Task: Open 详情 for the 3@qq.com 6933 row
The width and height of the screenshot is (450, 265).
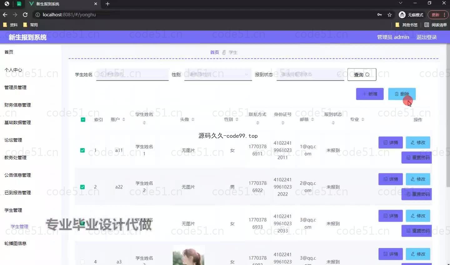Action: (x=391, y=216)
